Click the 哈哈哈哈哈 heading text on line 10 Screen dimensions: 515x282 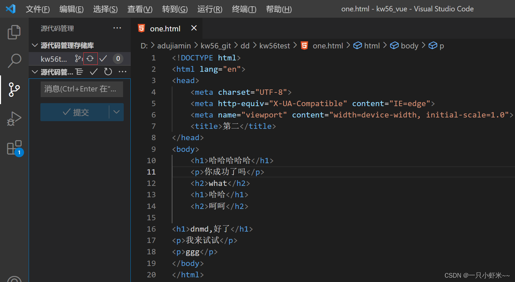pyautogui.click(x=229, y=161)
